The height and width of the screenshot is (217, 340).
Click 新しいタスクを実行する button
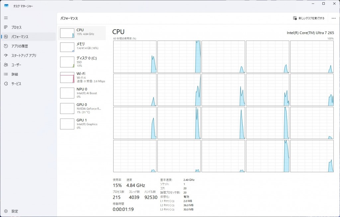point(308,18)
